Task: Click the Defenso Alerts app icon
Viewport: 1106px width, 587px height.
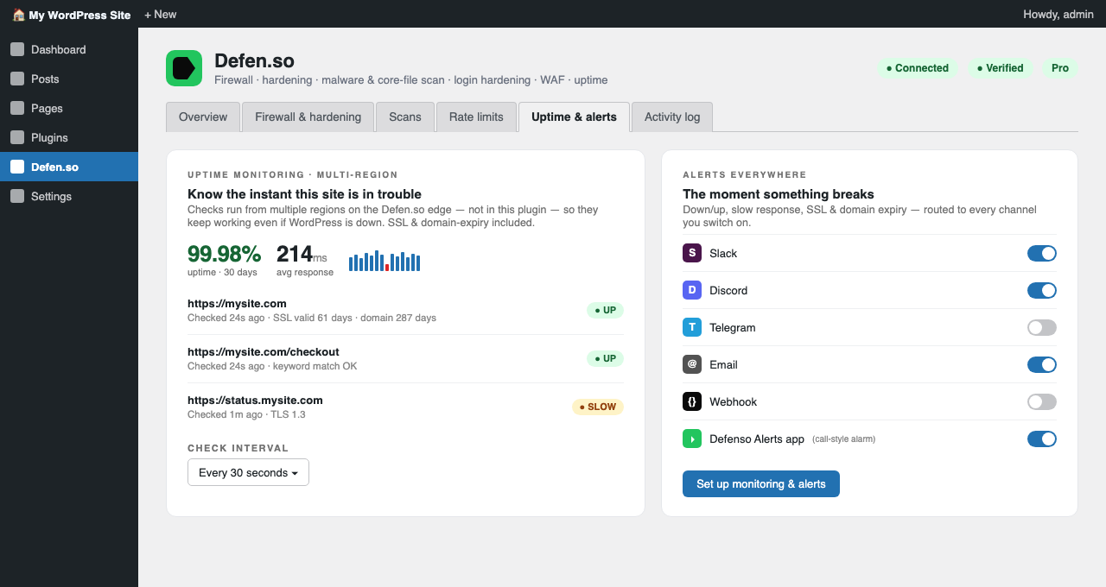Action: (x=691, y=439)
